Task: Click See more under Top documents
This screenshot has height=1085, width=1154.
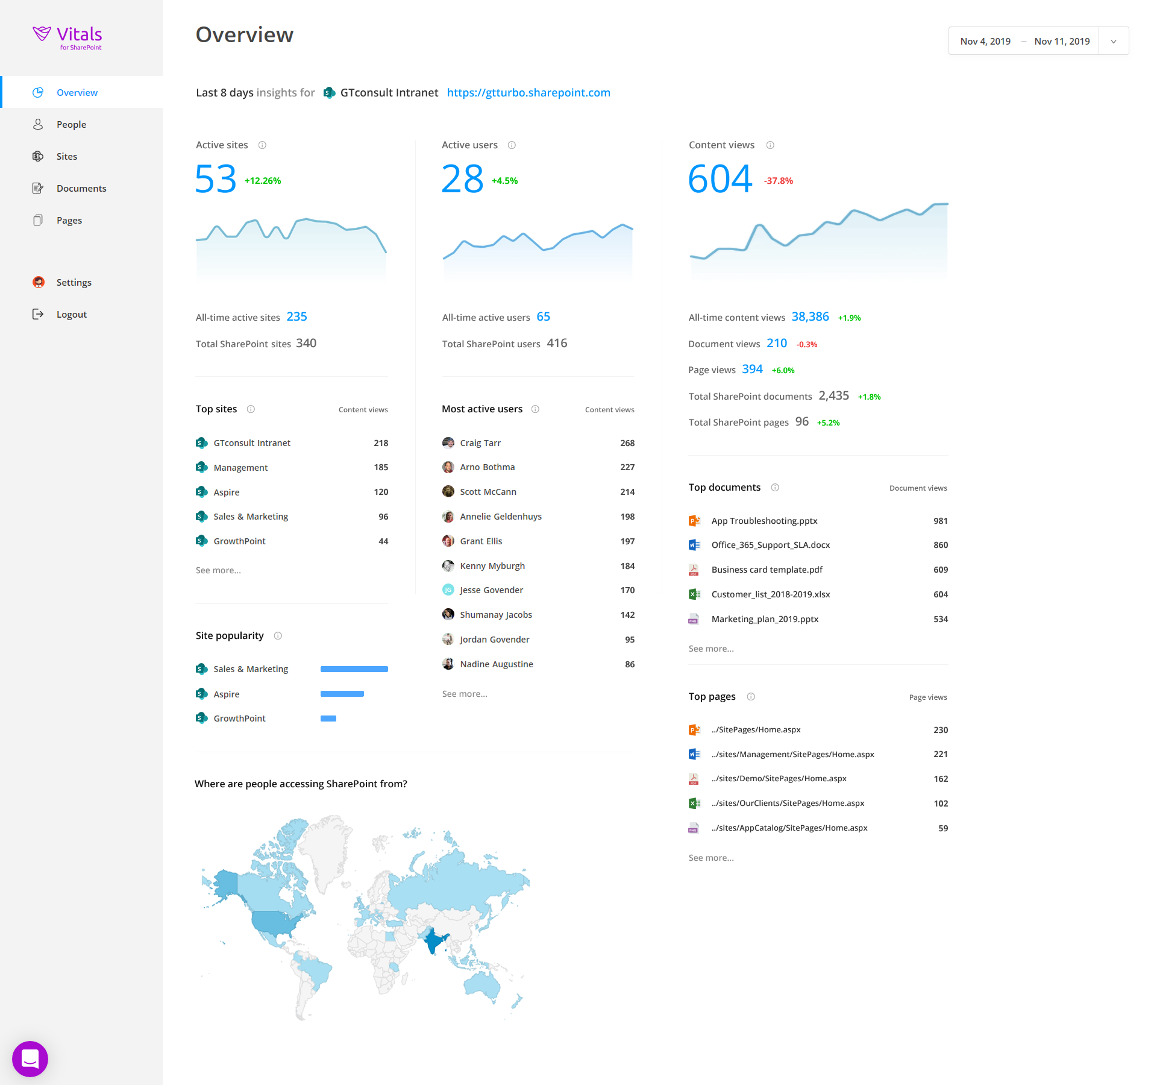Action: [x=711, y=649]
